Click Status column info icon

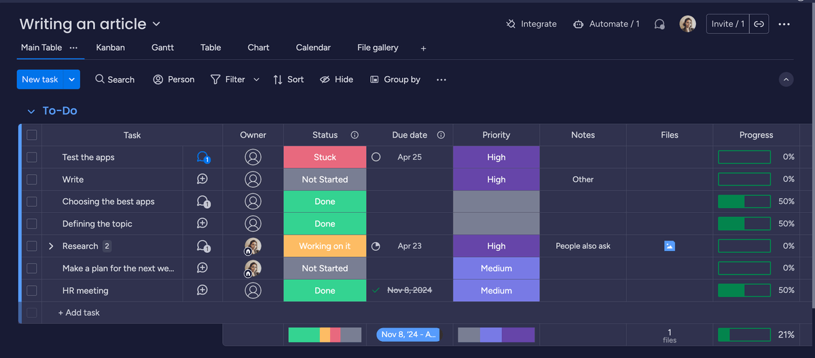355,136
